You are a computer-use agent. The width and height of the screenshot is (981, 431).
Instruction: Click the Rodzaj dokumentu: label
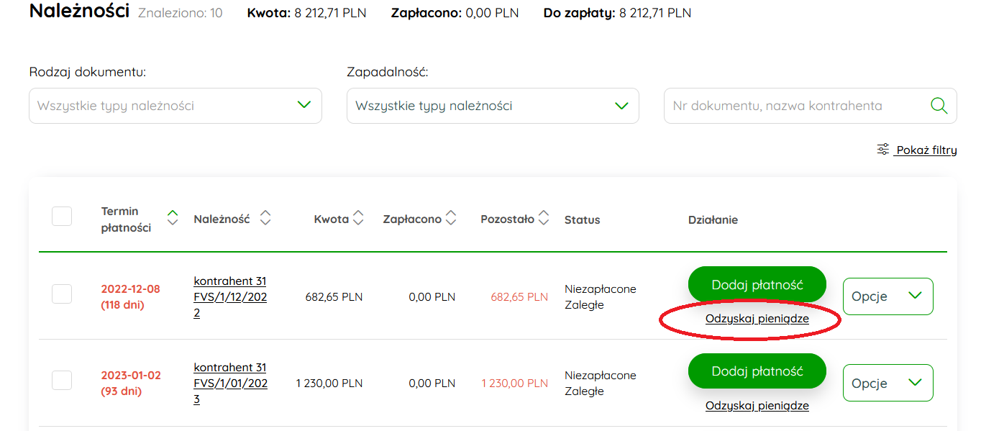coord(88,72)
